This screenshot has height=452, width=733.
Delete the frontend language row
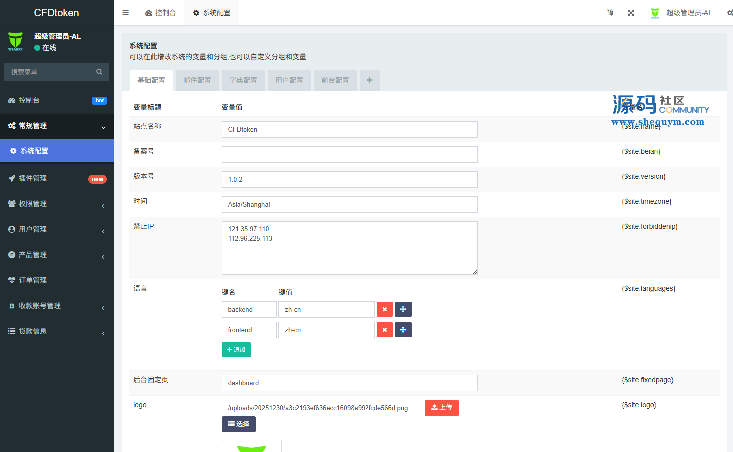point(384,330)
